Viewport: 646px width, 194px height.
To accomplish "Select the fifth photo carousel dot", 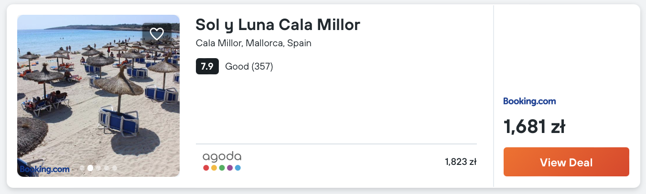I will [115, 168].
